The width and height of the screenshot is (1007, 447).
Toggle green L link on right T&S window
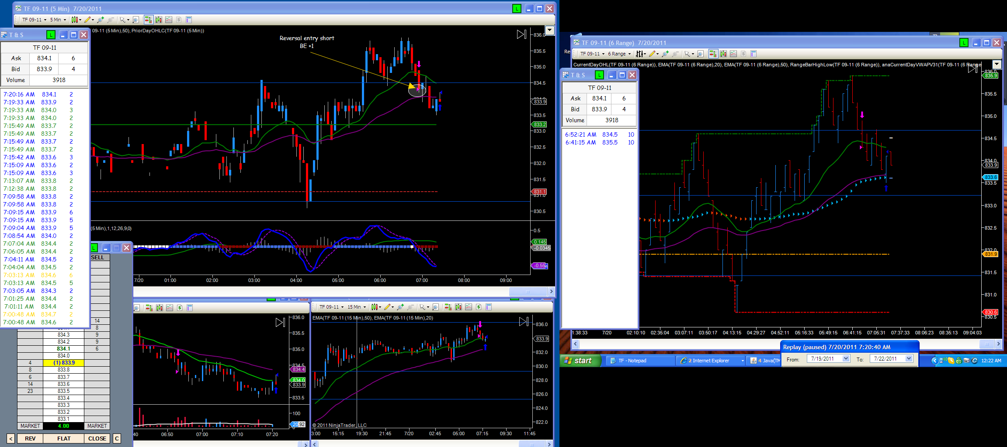599,75
